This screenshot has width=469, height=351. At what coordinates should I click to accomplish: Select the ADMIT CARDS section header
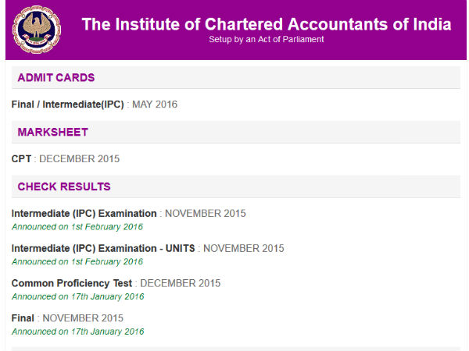coord(56,78)
